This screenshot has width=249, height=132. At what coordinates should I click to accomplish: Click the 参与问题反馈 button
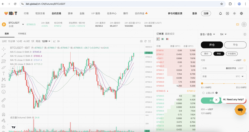(175, 13)
